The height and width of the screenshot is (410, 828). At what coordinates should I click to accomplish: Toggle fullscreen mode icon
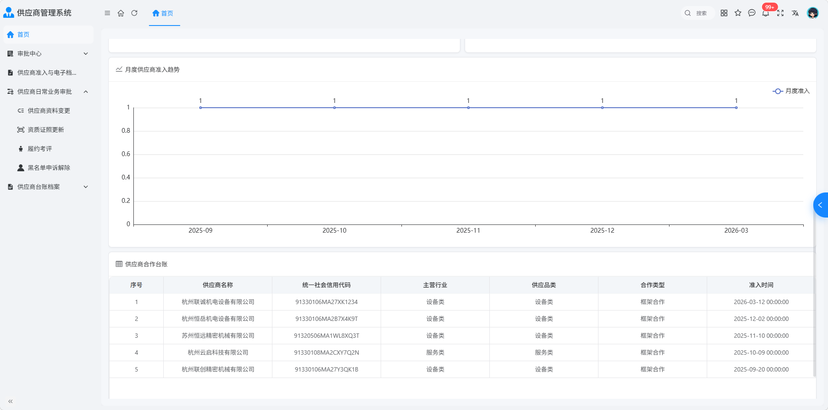(780, 13)
